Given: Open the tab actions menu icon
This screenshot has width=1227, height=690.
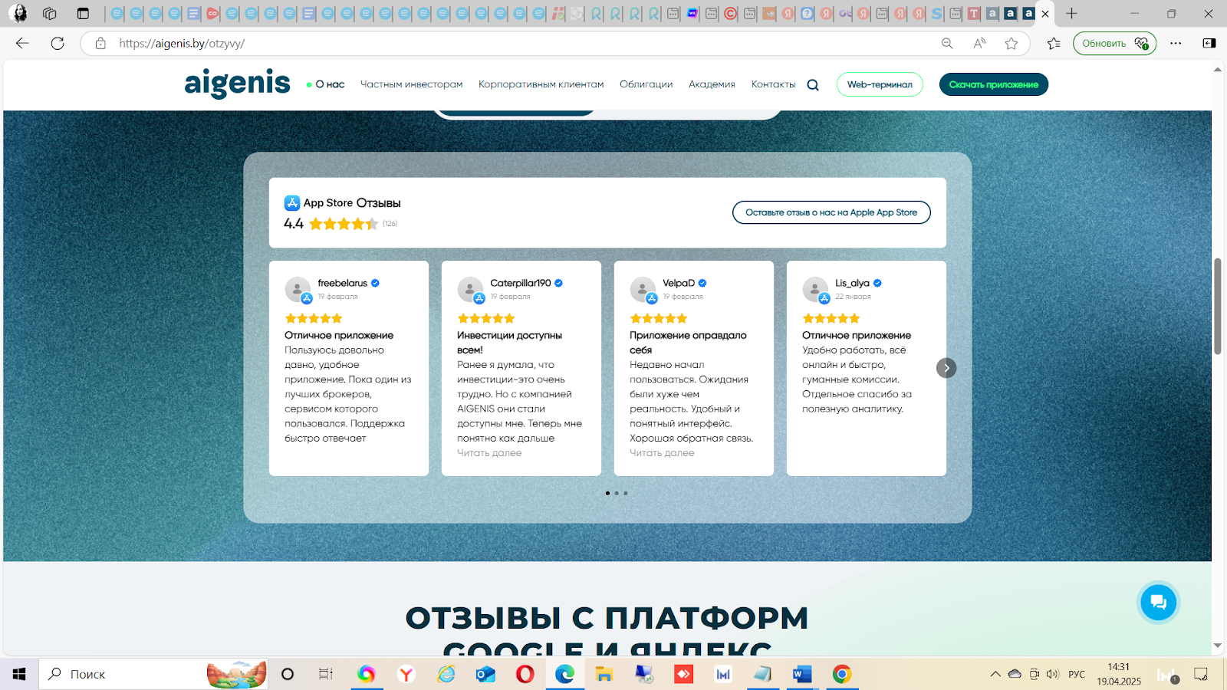Looking at the screenshot, I should click(83, 14).
